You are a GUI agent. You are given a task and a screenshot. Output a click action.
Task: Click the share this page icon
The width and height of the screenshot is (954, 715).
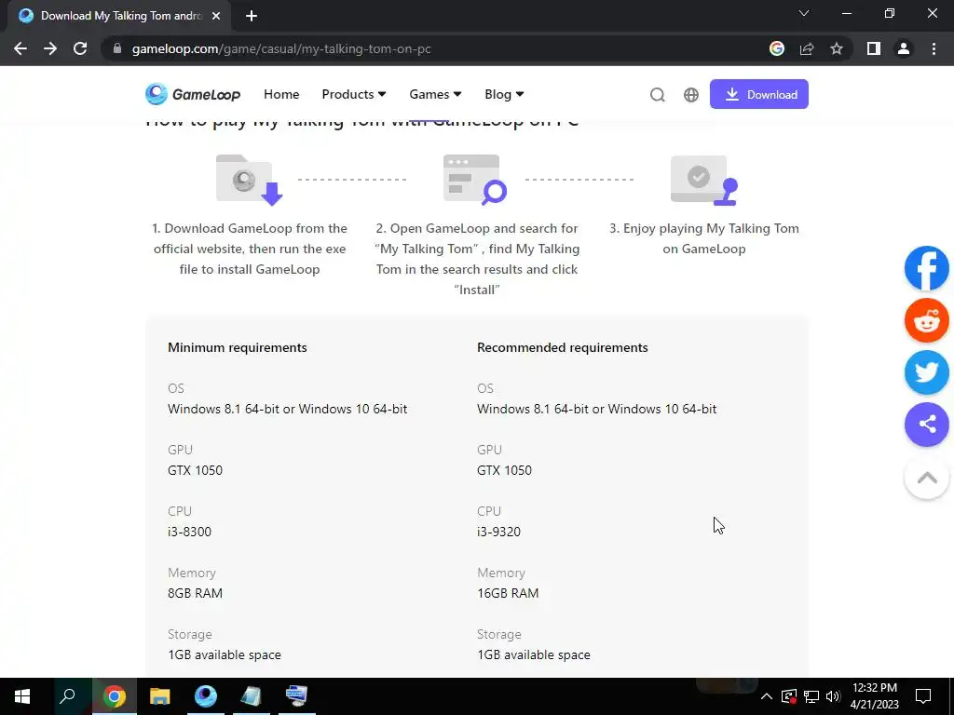807,48
